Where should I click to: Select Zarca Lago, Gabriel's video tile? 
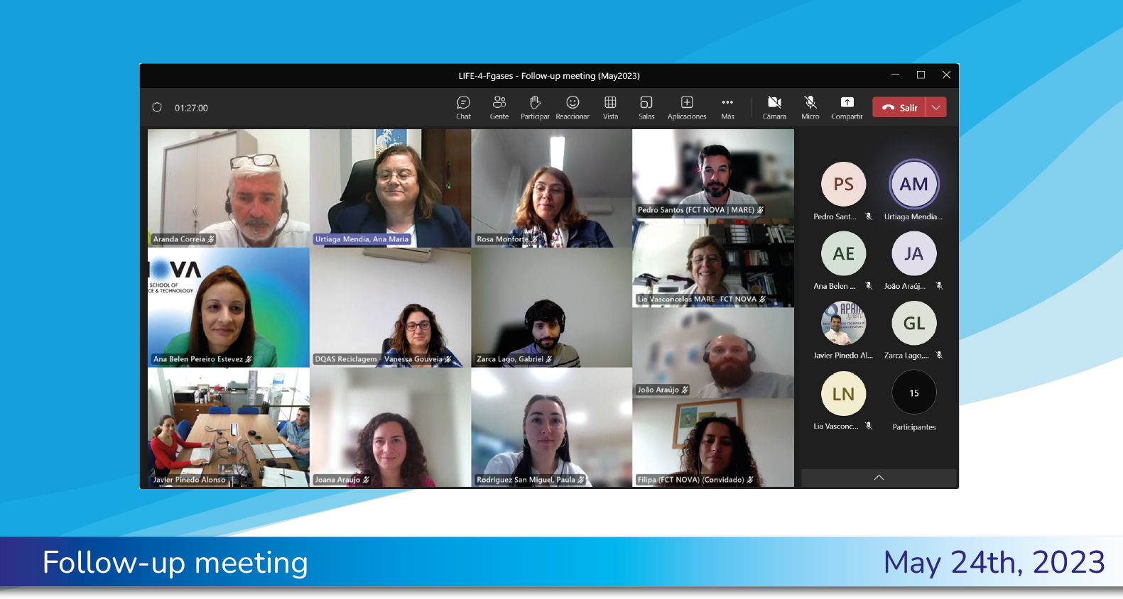551,307
